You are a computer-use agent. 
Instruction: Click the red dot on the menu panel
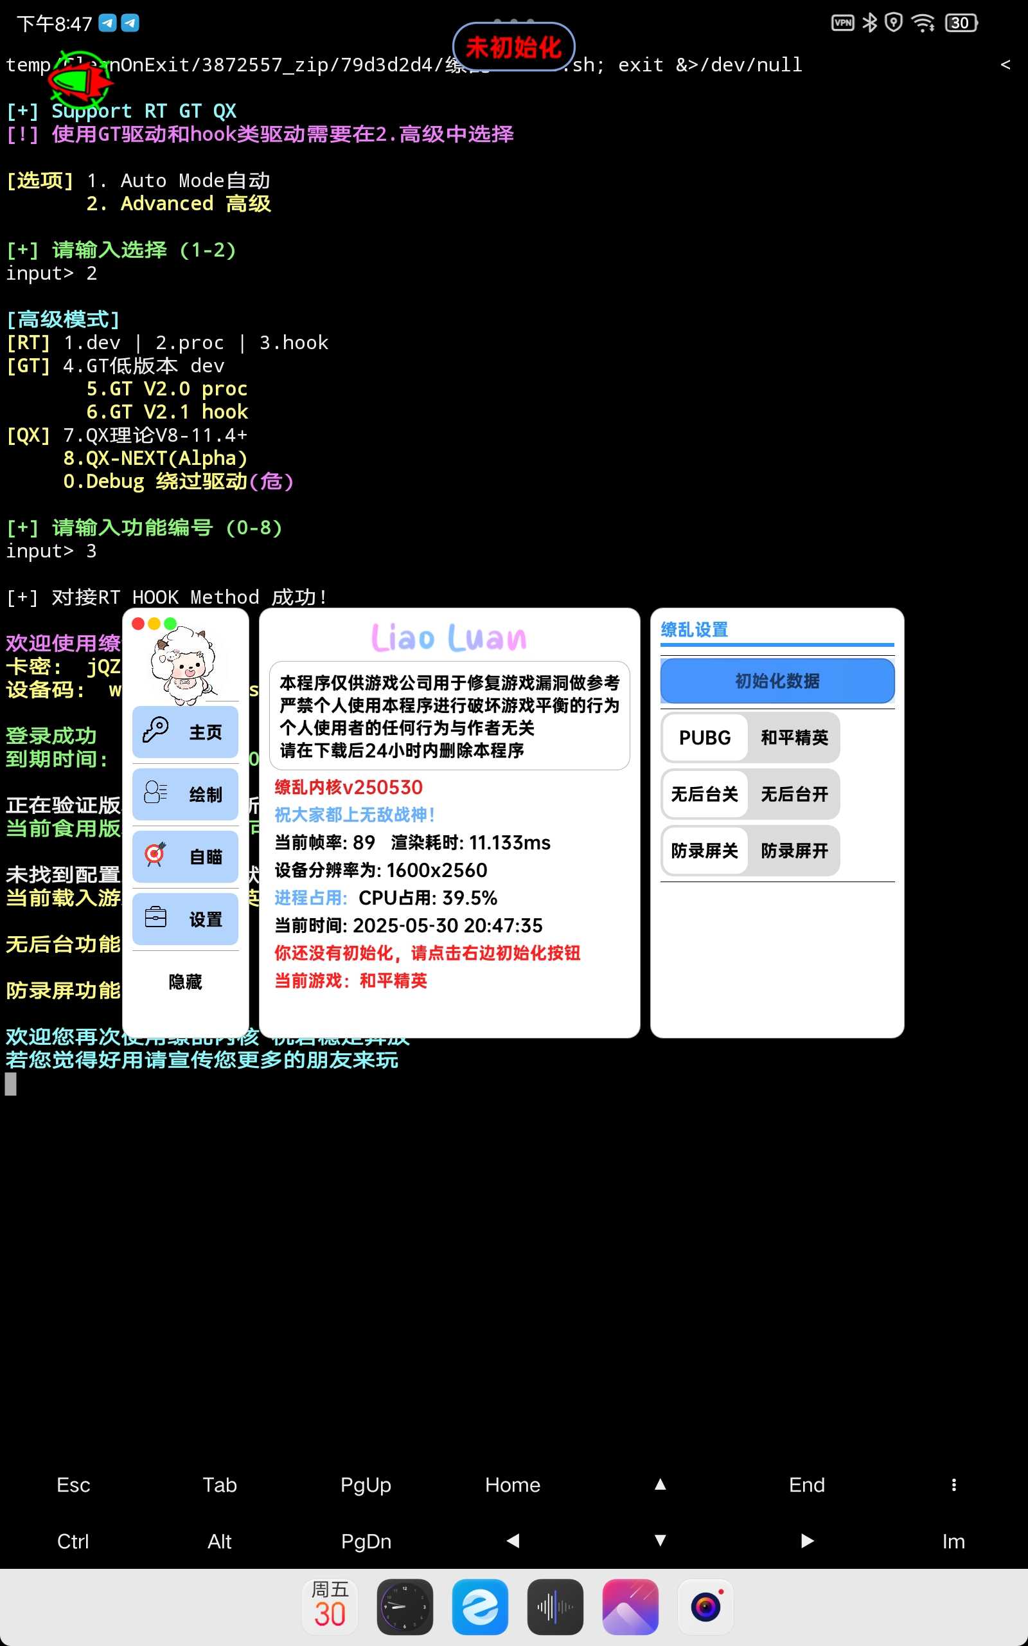click(138, 624)
